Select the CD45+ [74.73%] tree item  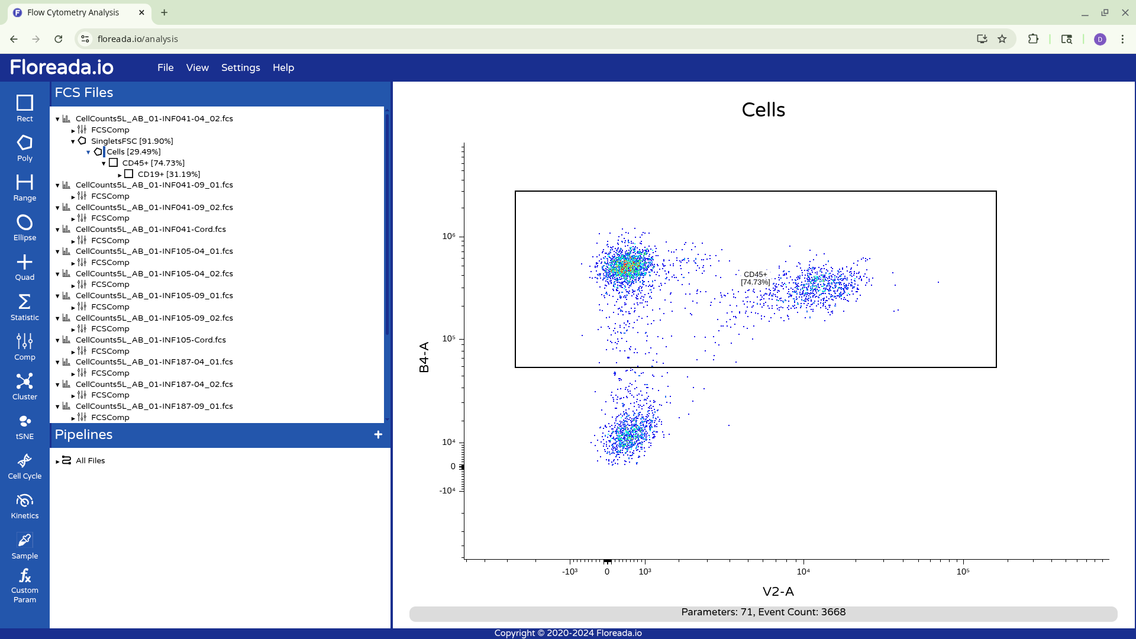point(153,163)
